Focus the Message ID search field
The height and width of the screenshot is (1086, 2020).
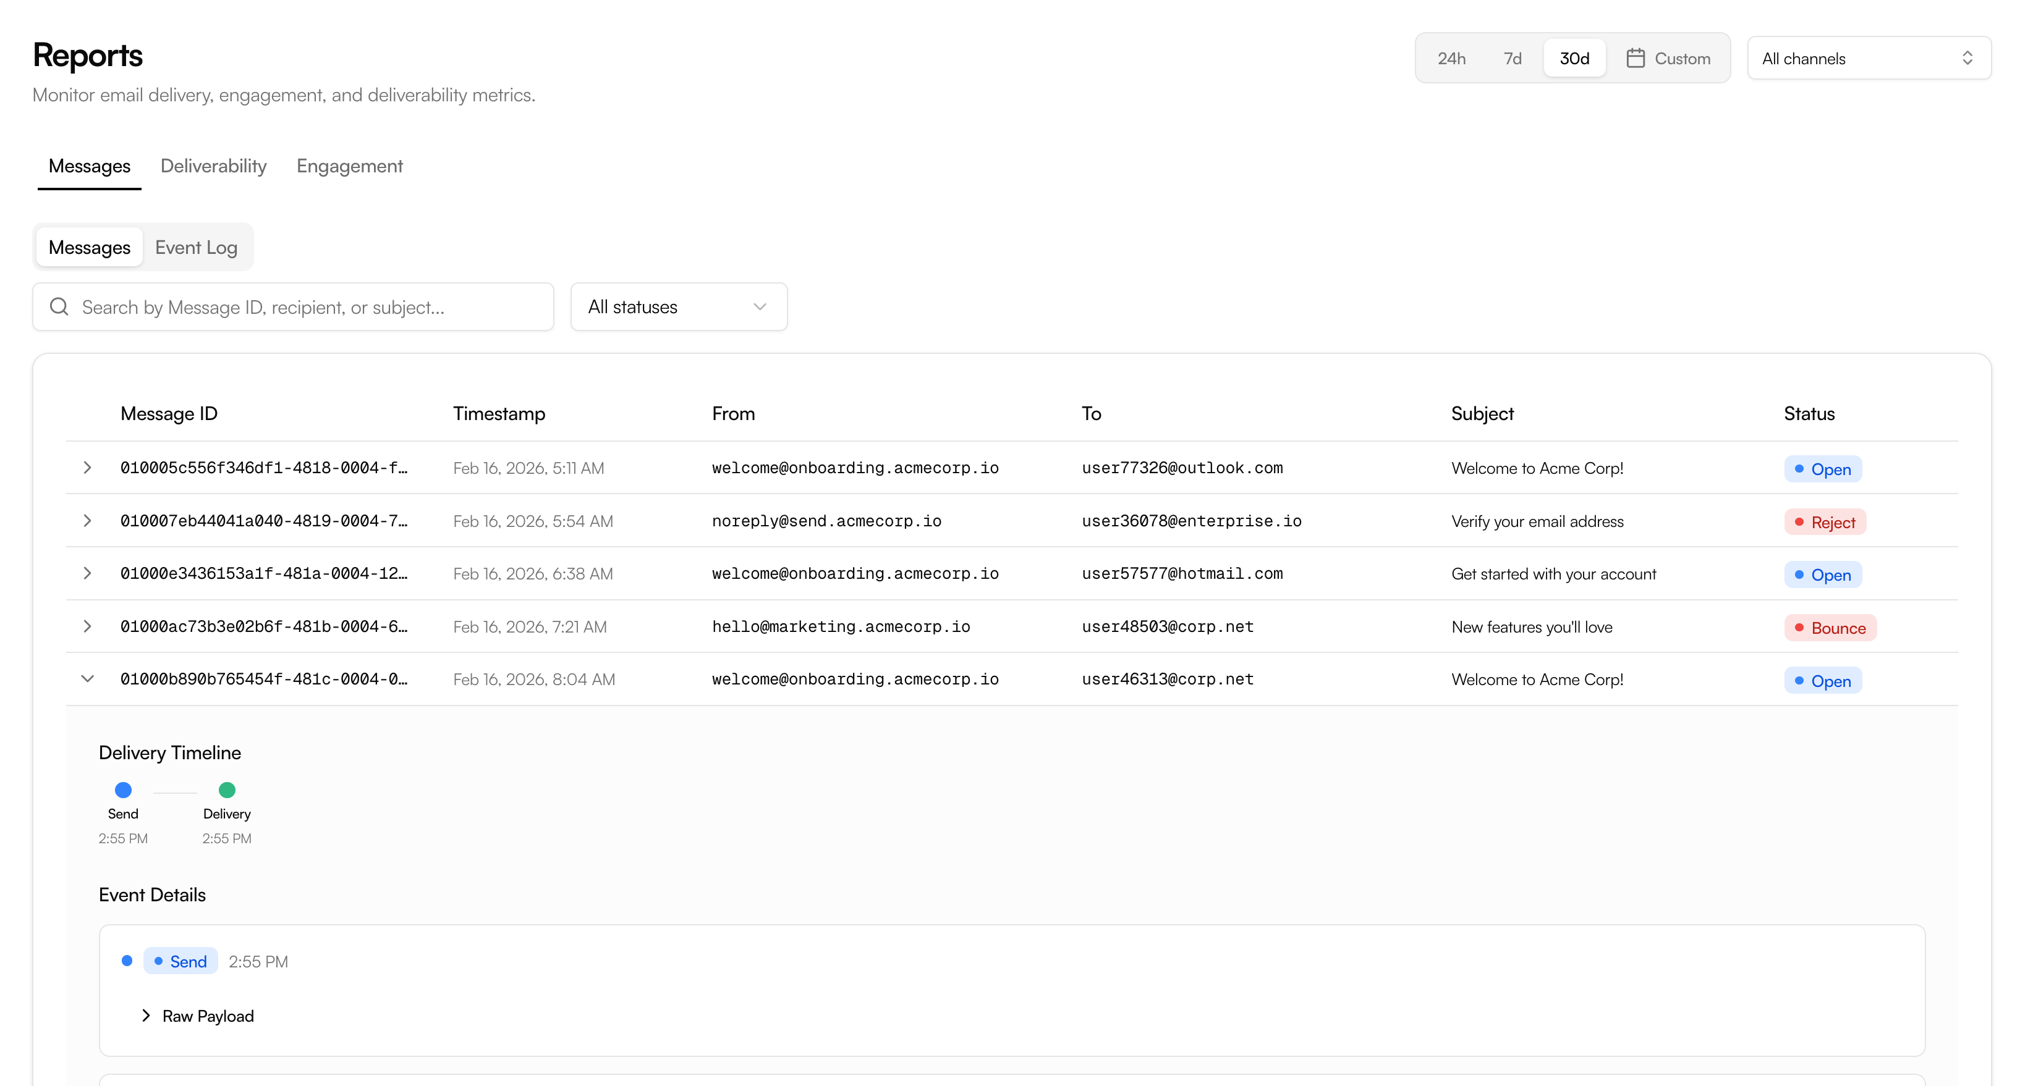pos(306,306)
